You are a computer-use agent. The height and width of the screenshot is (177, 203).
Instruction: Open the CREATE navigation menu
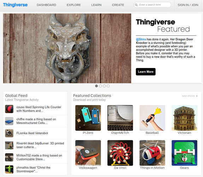[118, 5]
